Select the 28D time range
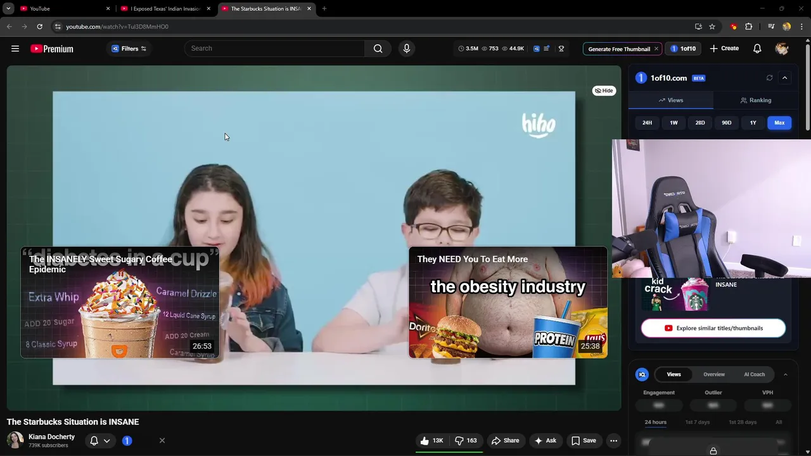The width and height of the screenshot is (811, 456). click(x=700, y=123)
